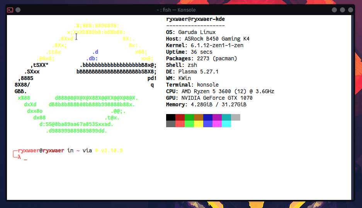Select the 'Host: ASRock B450 Gaming K4' line
Viewport: 362px width, 208px height.
[x=207, y=39]
